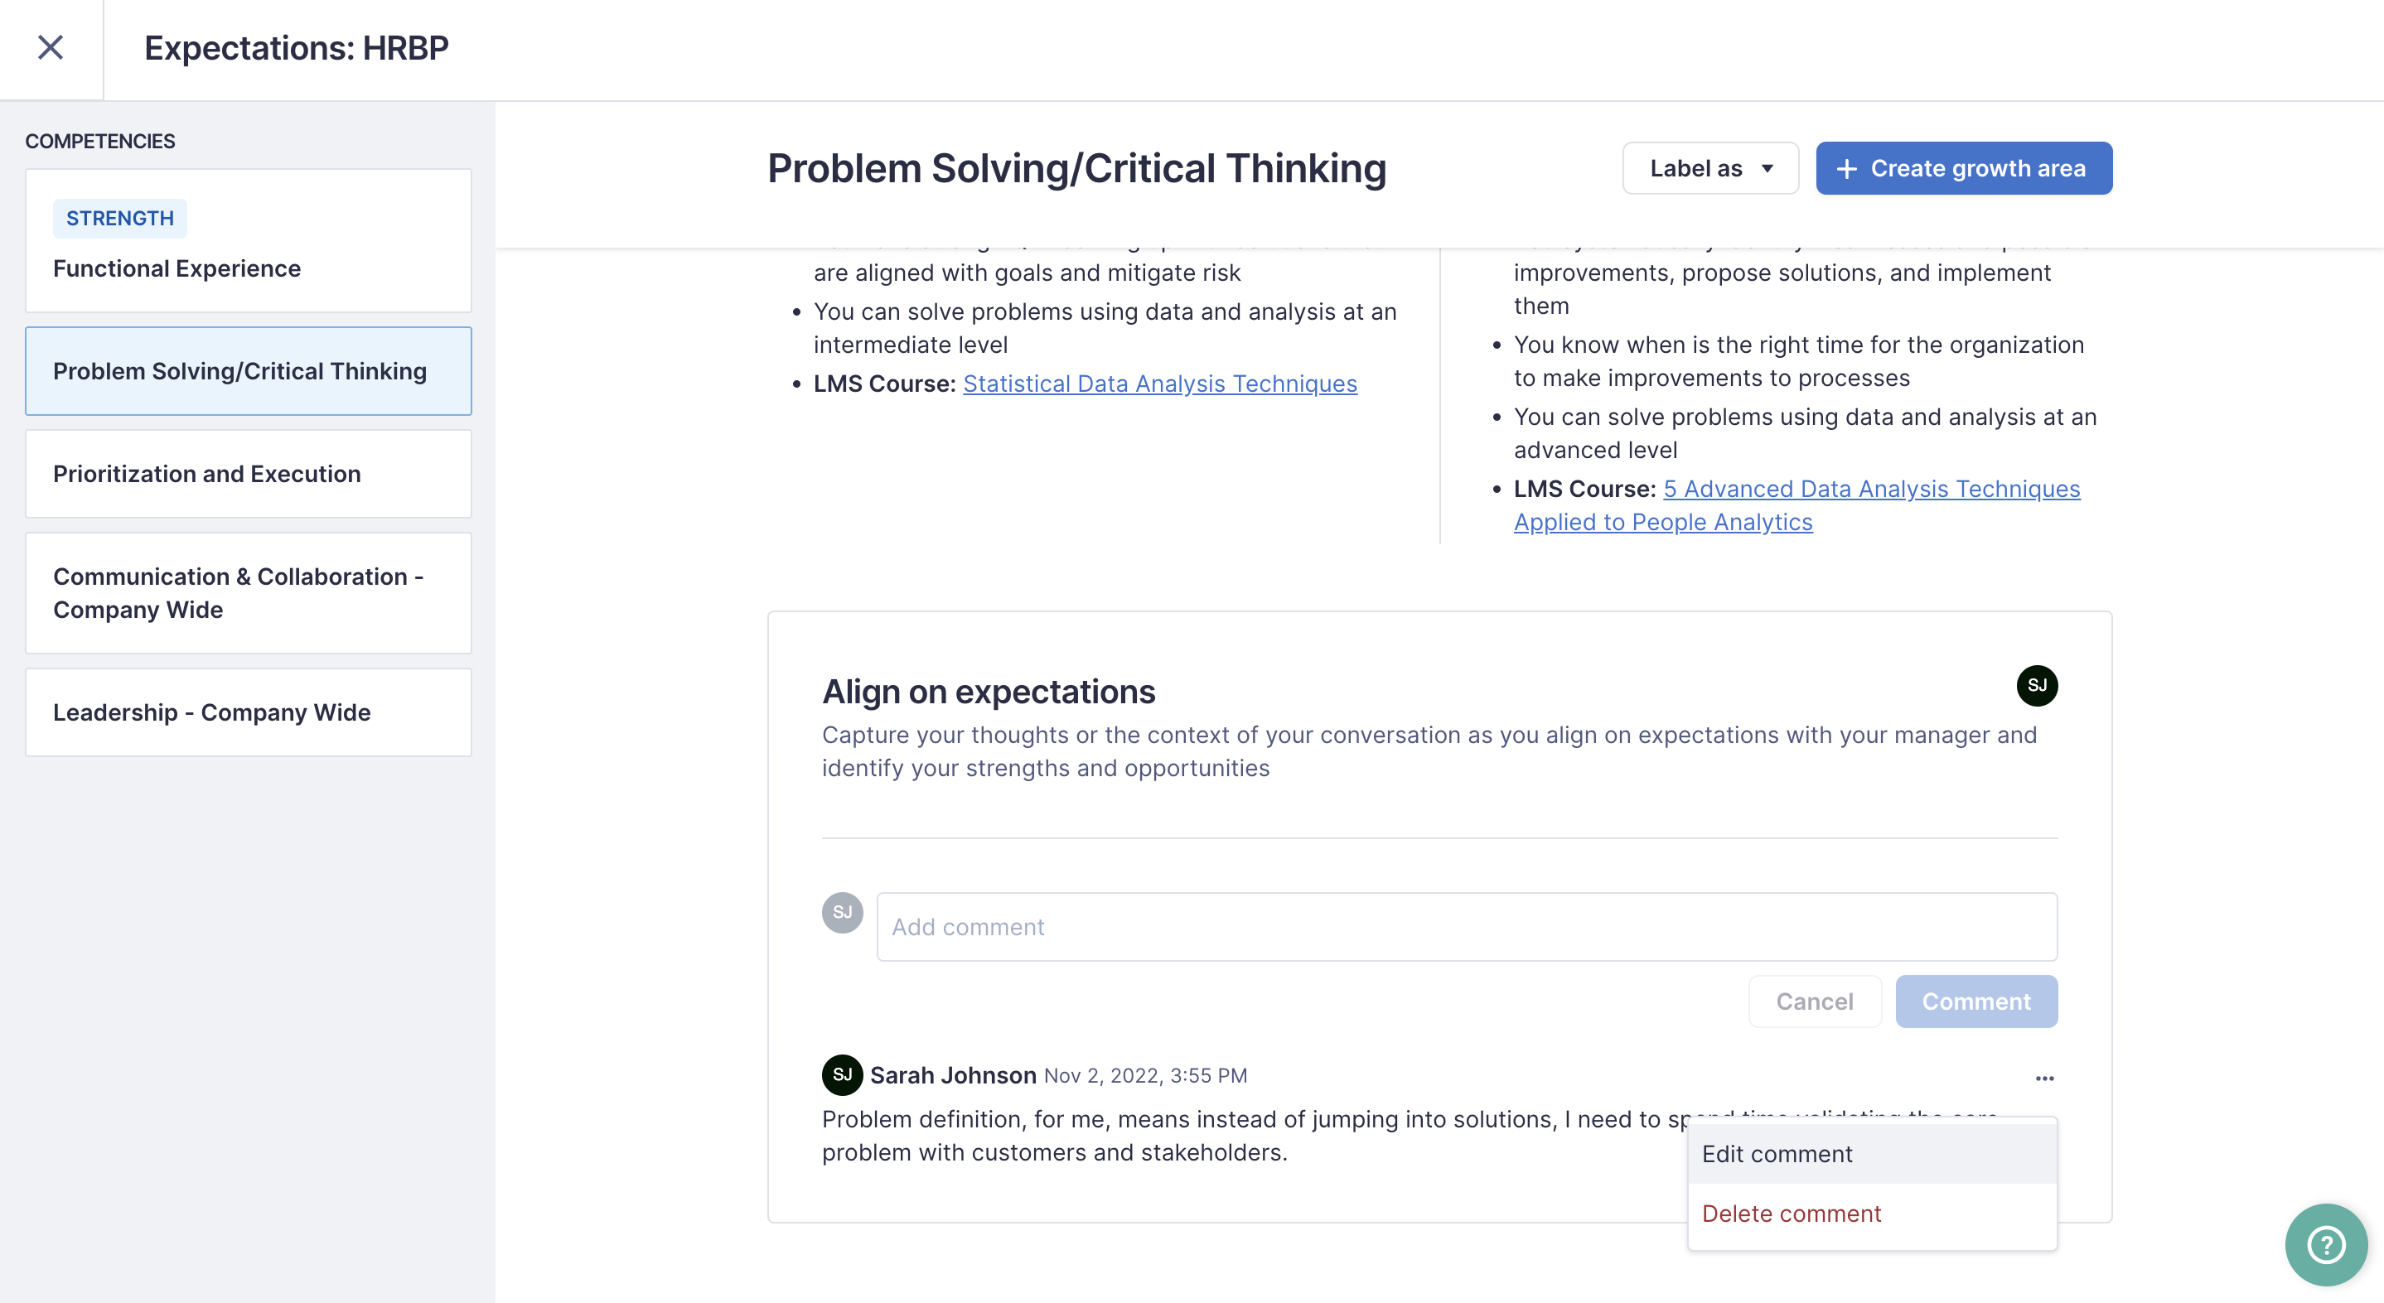2384x1303 pixels.
Task: Click the SJ avatar beside Add comment
Action: click(x=842, y=913)
